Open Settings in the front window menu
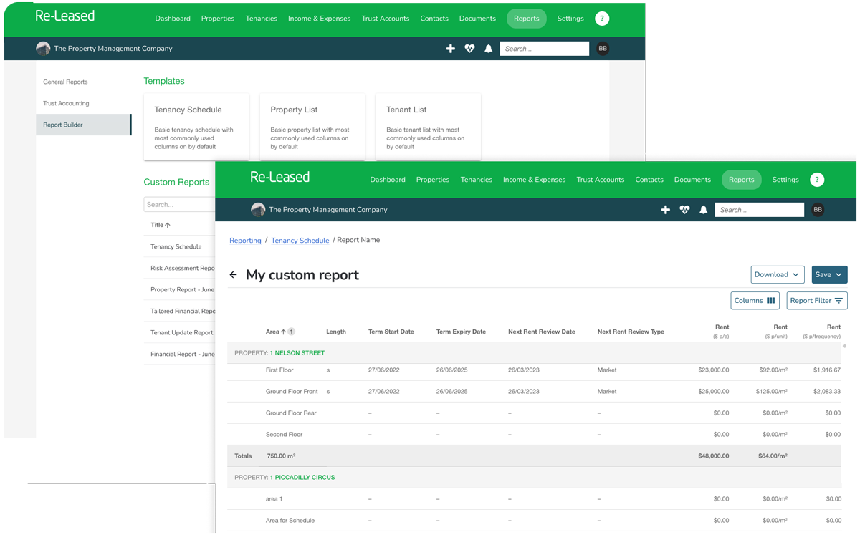The height and width of the screenshot is (535, 860). 785,180
